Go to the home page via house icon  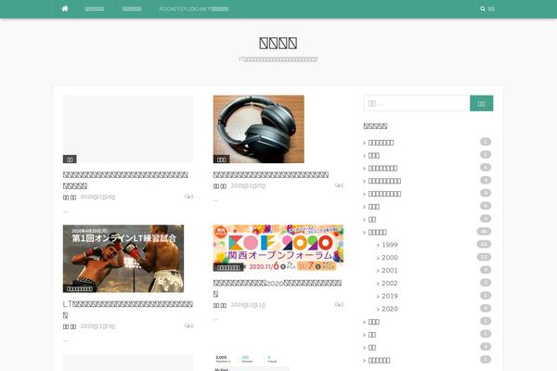pos(65,8)
